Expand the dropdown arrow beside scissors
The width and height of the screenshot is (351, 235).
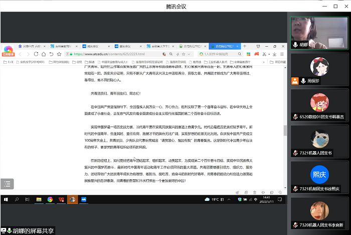269,54
